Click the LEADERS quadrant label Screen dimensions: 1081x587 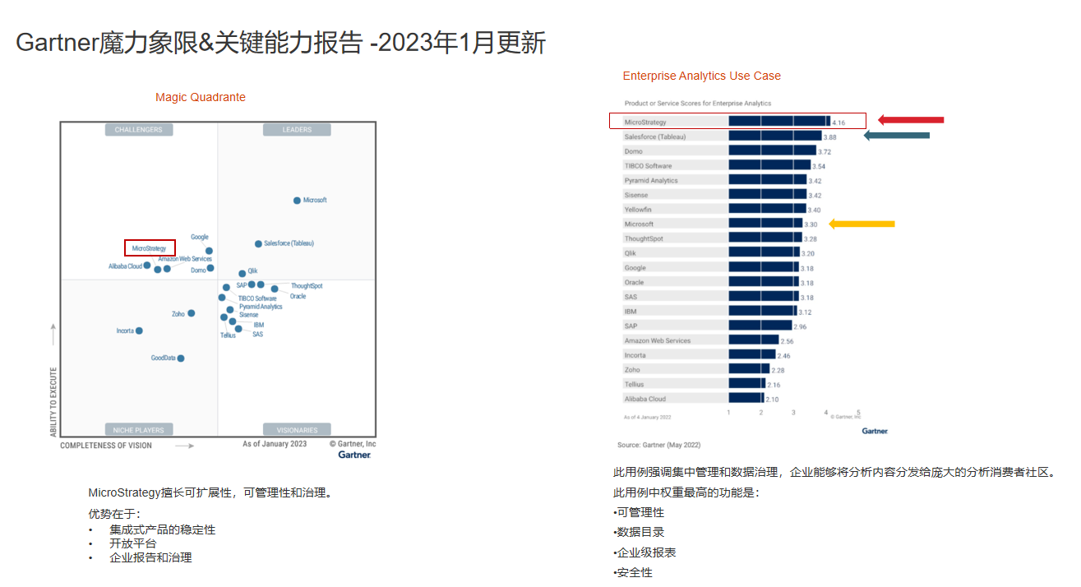pyautogui.click(x=297, y=130)
